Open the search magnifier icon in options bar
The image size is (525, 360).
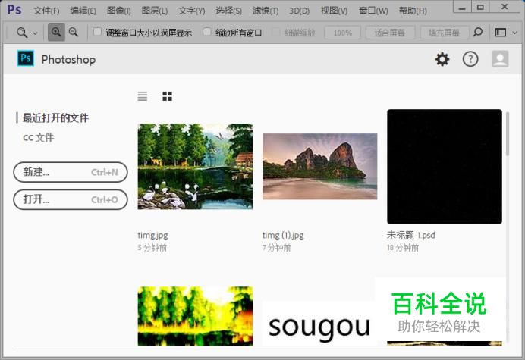pos(478,33)
